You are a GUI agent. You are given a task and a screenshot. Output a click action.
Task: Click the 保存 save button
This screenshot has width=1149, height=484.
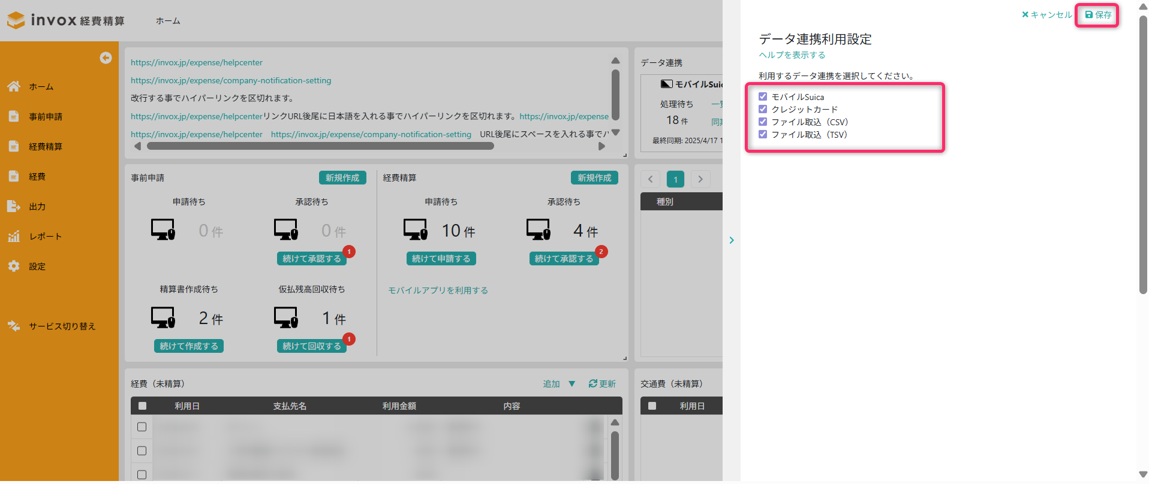(1098, 15)
